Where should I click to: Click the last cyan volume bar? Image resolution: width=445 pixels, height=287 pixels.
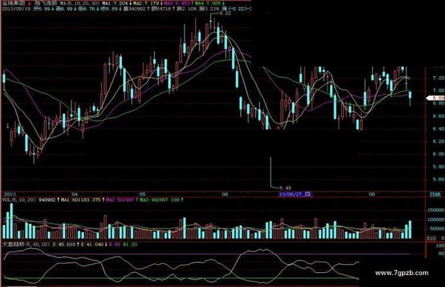pyautogui.click(x=410, y=230)
